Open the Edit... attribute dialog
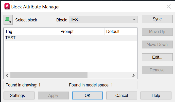 click(x=157, y=57)
